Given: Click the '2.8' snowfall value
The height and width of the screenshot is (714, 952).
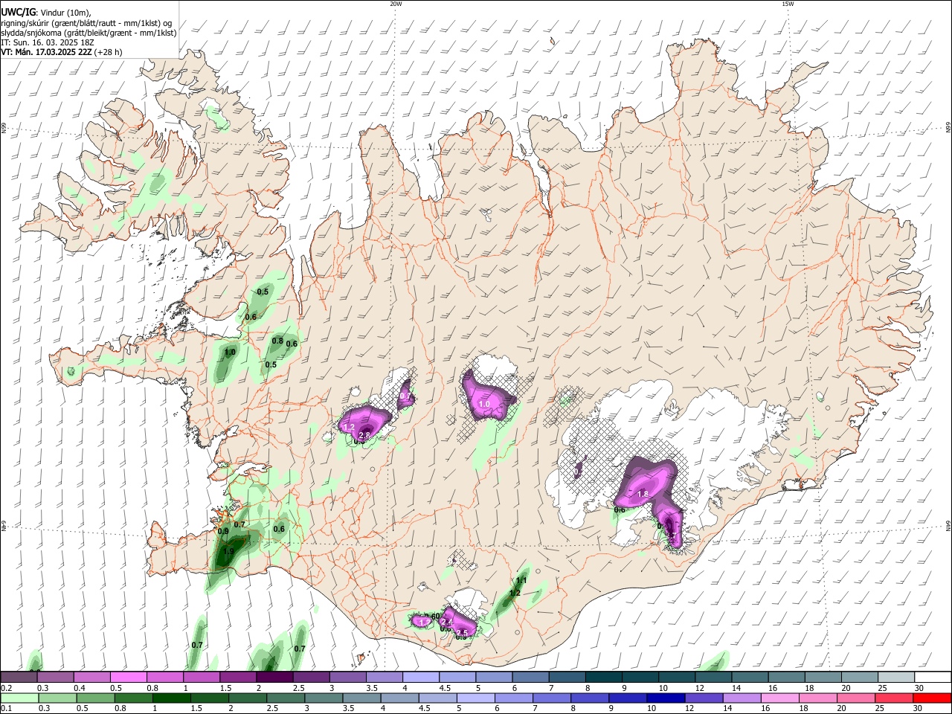Looking at the screenshot, I should tap(364, 435).
